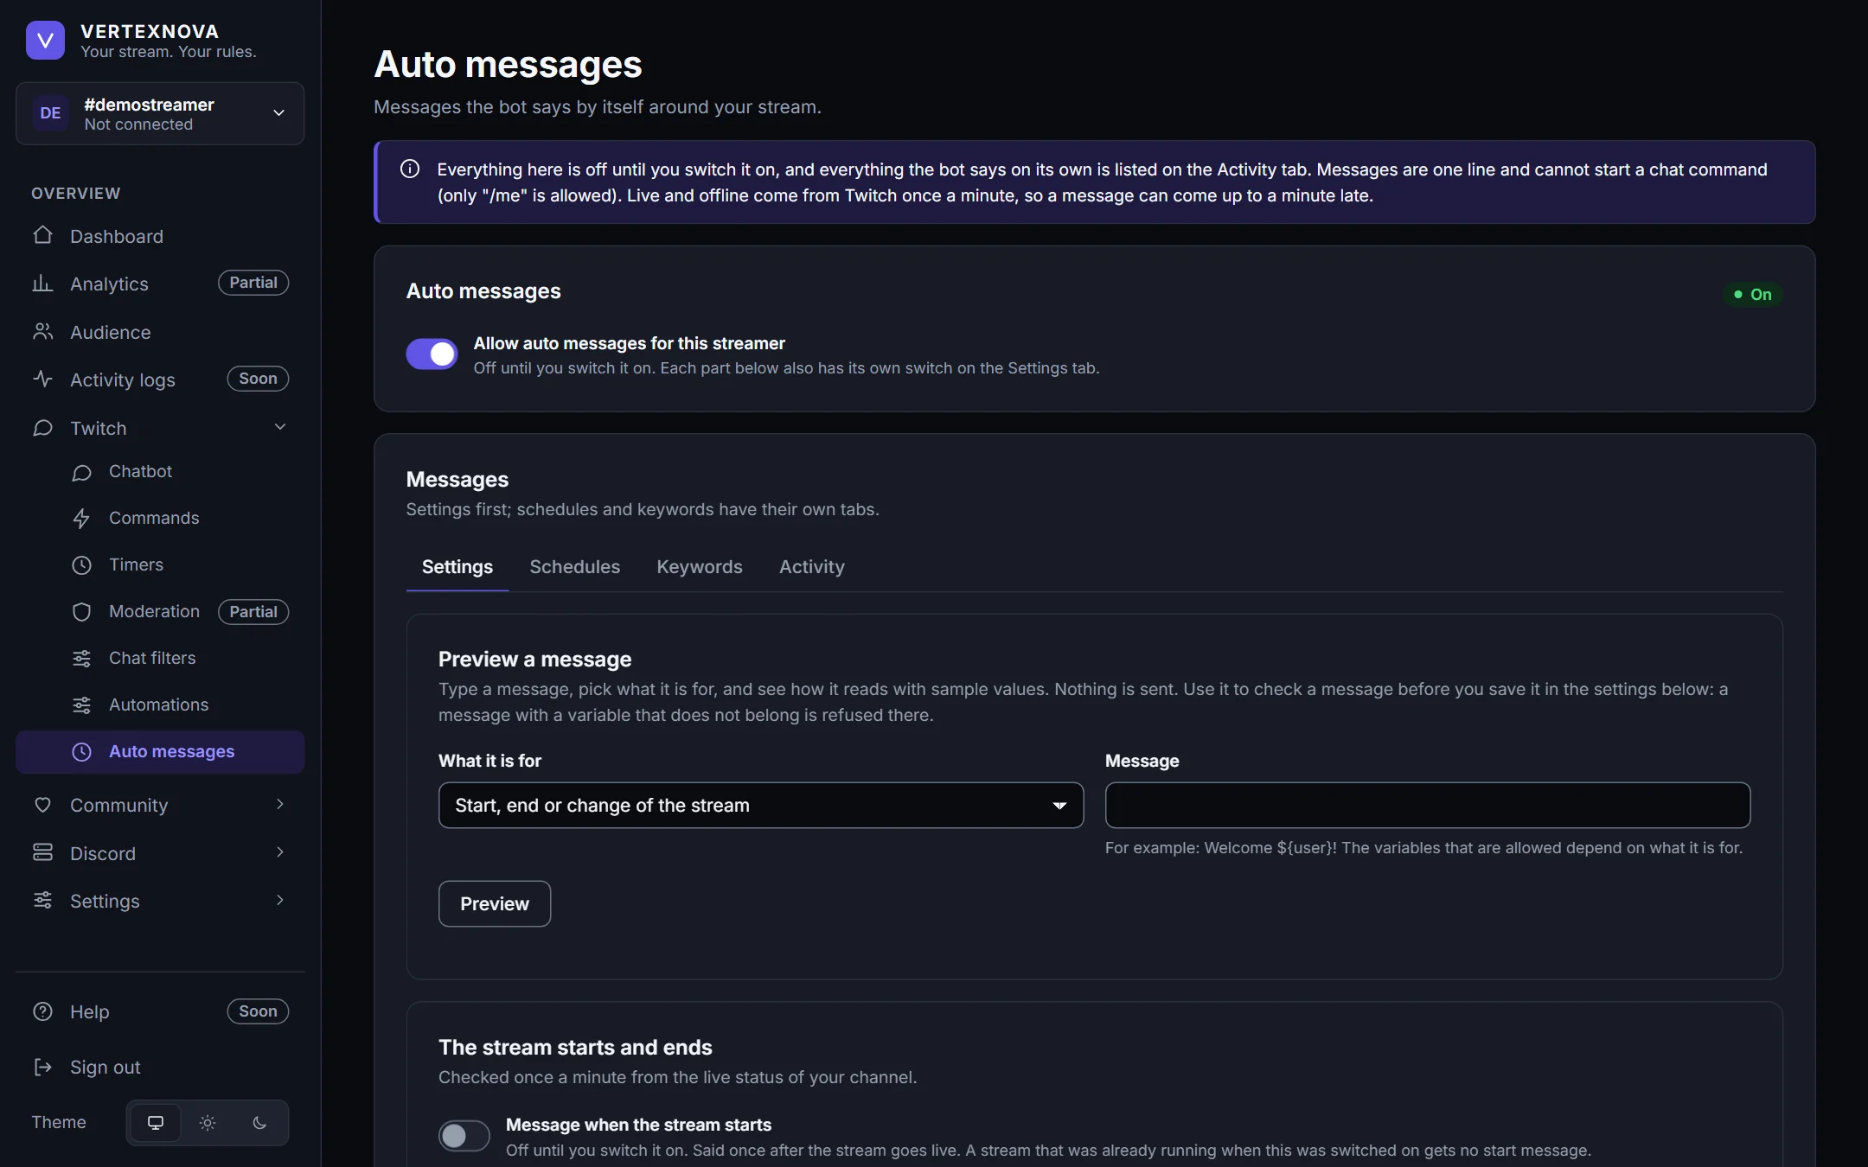Image resolution: width=1868 pixels, height=1167 pixels.
Task: Open the Dashboard page link
Action: (160, 236)
